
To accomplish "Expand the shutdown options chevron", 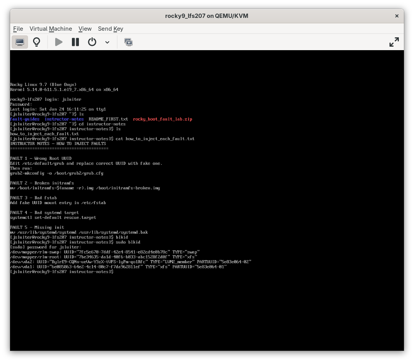I will pyautogui.click(x=107, y=42).
